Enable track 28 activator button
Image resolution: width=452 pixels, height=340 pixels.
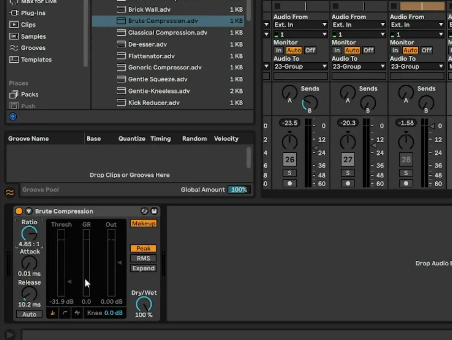406,160
